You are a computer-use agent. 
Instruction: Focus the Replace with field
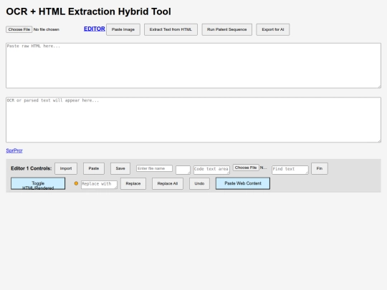[x=99, y=185]
